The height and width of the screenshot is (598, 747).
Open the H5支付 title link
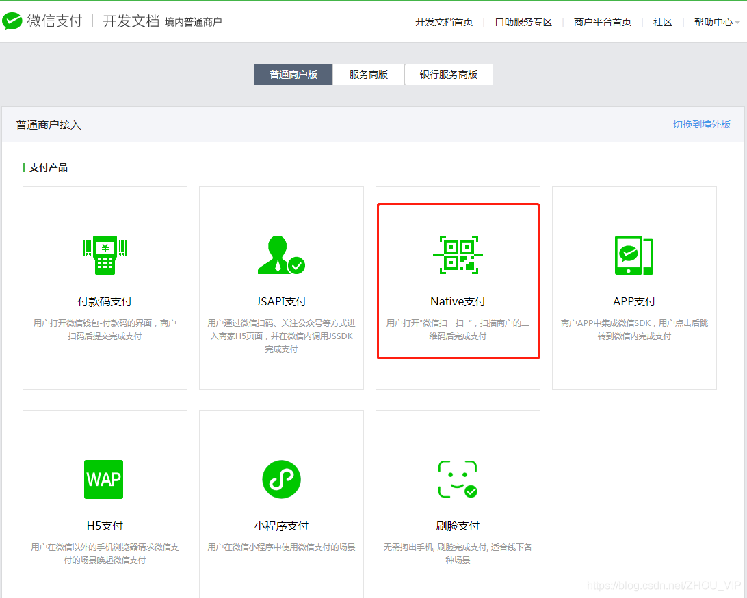[x=105, y=526]
